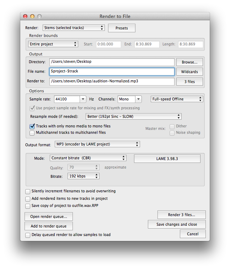Click the Presets button
The height and width of the screenshot is (269, 230).
pos(122,28)
